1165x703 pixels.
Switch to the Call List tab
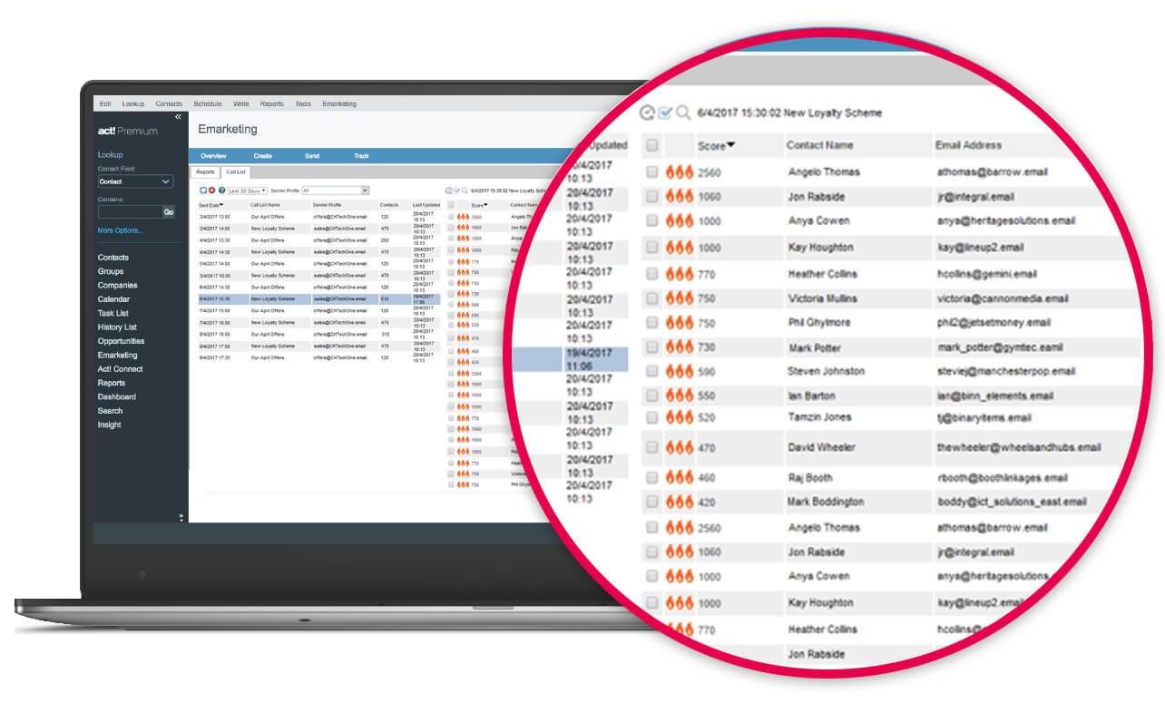[x=236, y=171]
